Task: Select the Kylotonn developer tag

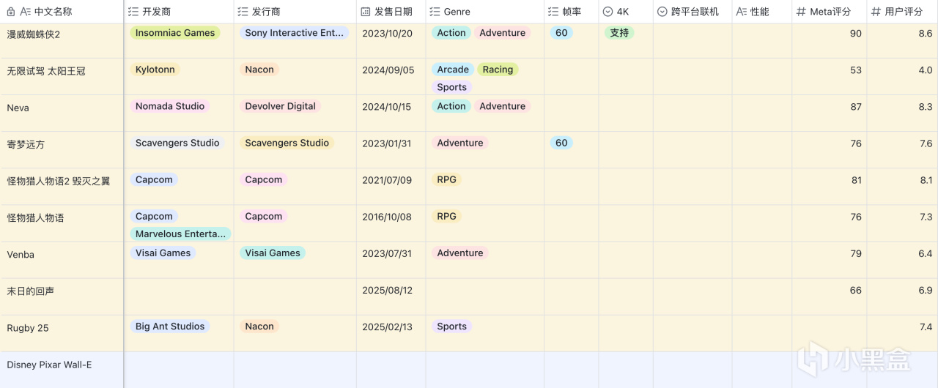Action: coord(155,70)
